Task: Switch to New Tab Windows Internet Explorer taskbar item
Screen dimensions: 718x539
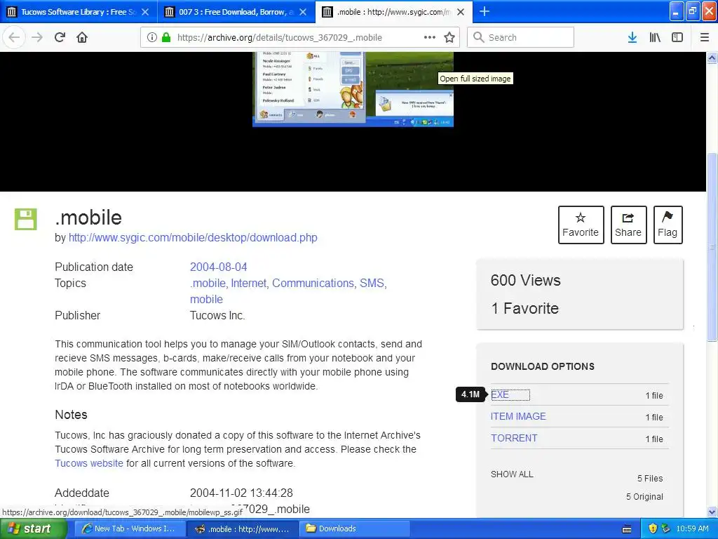Action: coord(130,529)
